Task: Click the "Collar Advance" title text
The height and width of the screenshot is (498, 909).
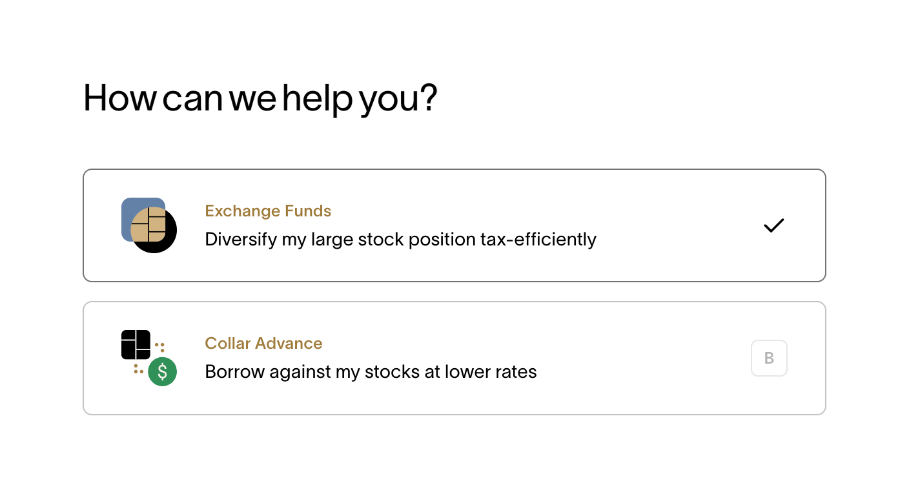Action: [x=263, y=344]
